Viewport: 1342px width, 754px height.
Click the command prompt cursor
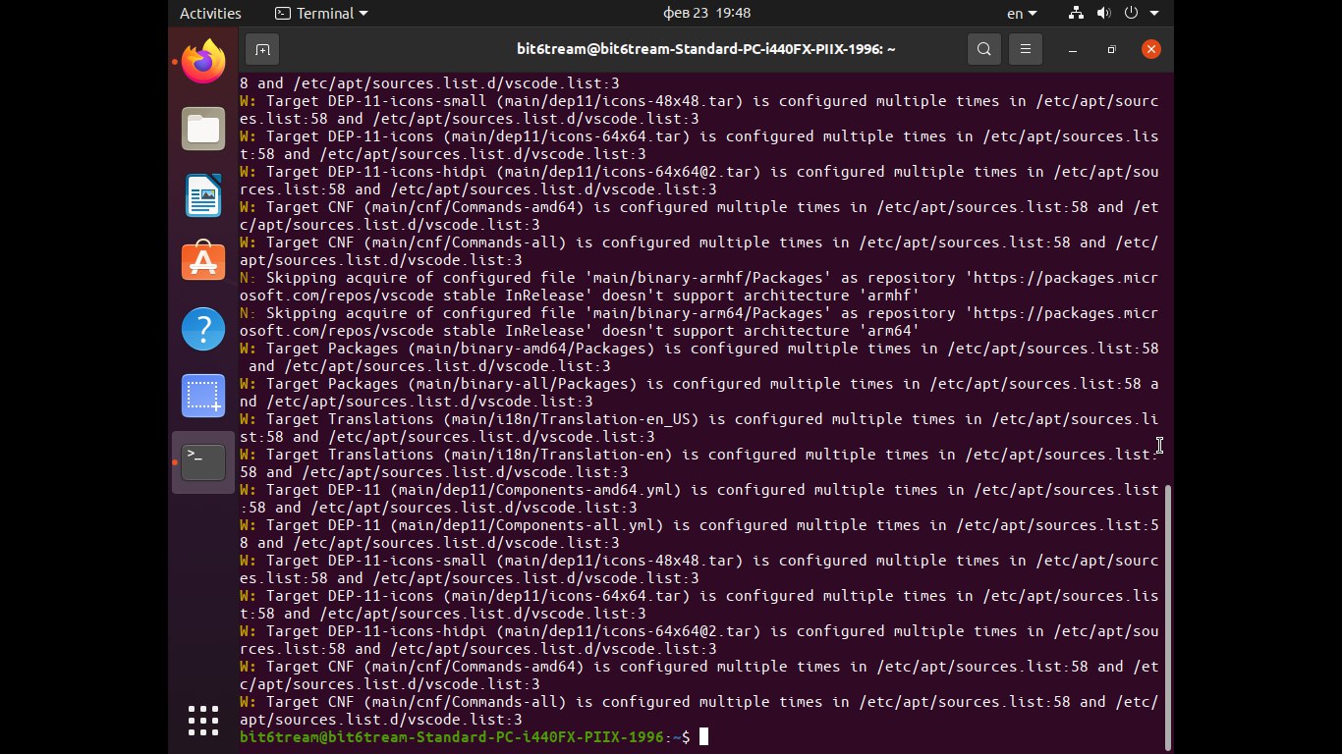(x=703, y=737)
